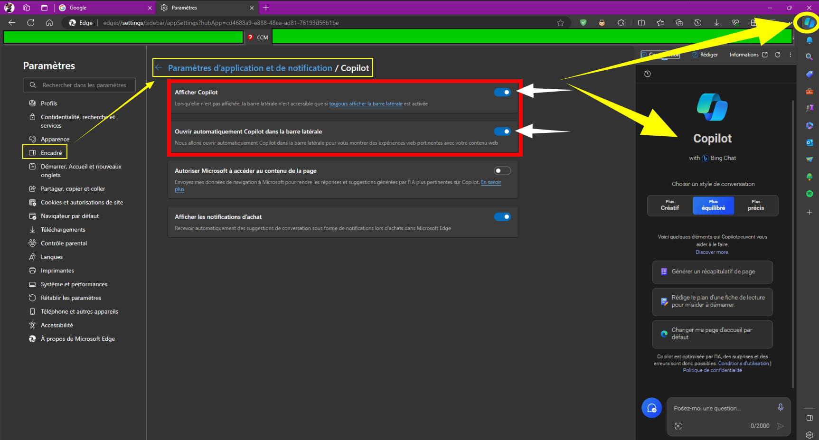The height and width of the screenshot is (440, 819).
Task: Open Conditions d'utilisation link
Action: pyautogui.click(x=743, y=364)
